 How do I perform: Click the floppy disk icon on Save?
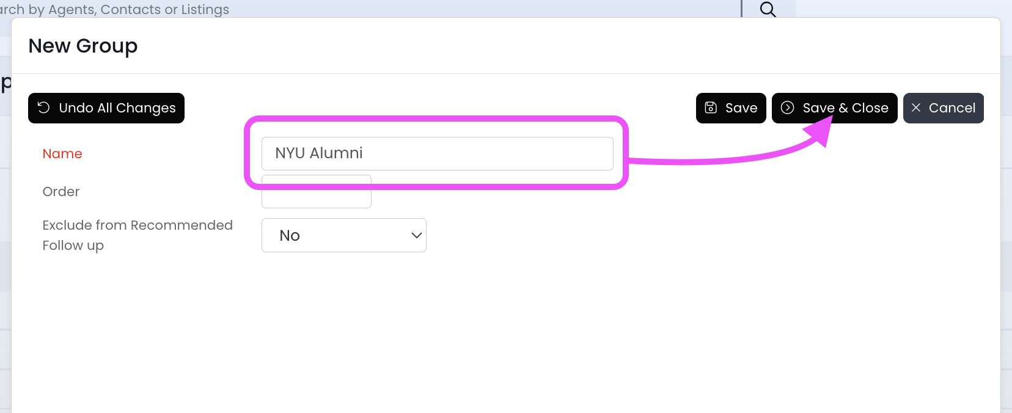(711, 108)
